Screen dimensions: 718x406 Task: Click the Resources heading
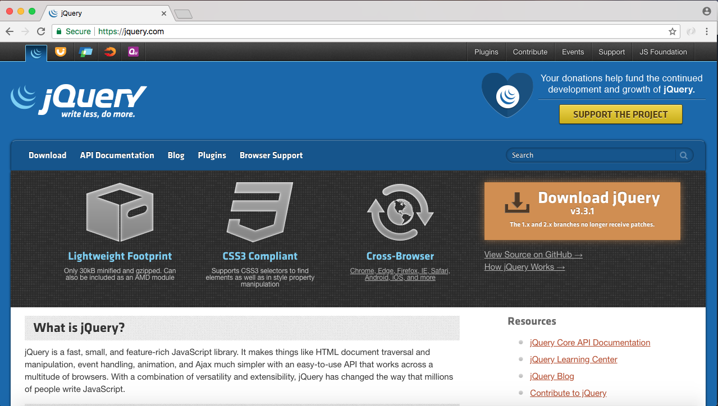tap(532, 321)
